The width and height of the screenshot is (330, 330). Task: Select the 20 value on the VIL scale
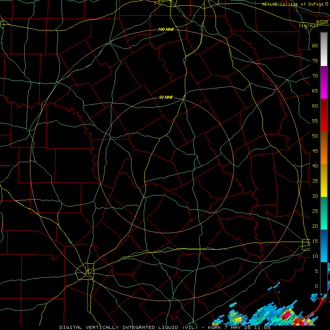click(x=315, y=226)
